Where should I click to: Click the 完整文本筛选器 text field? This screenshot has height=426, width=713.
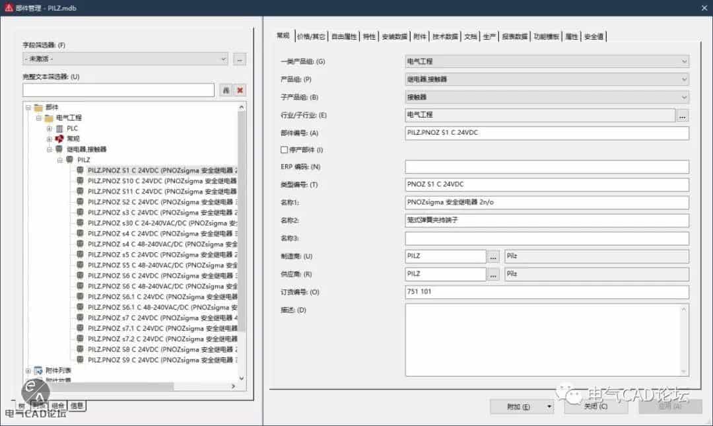(x=118, y=90)
